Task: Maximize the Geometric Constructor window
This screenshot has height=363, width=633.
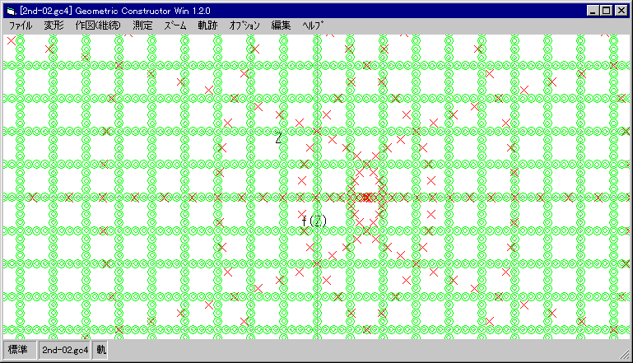Action: [607, 10]
